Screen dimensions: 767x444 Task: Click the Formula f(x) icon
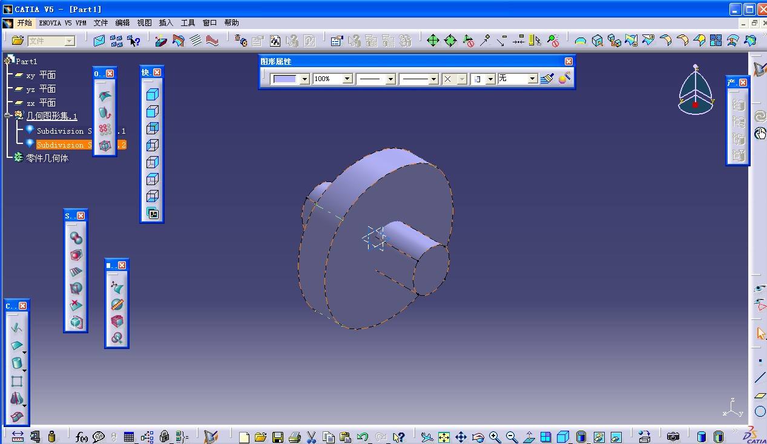[82, 437]
